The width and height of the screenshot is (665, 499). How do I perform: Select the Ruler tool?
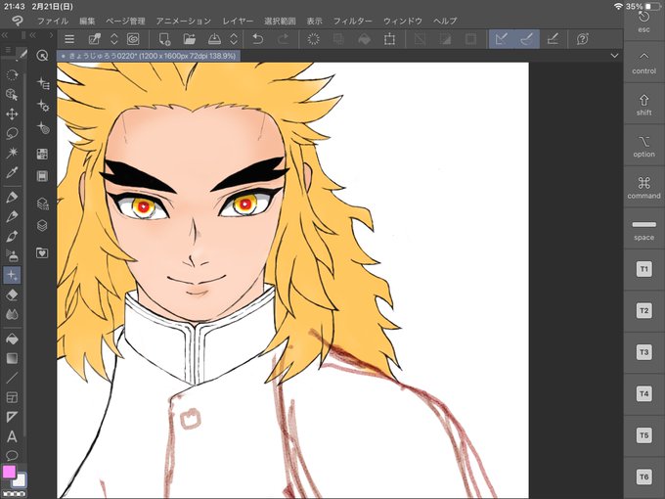click(12, 417)
